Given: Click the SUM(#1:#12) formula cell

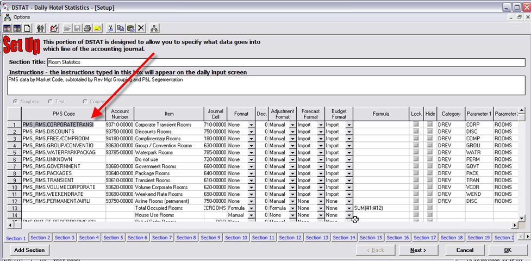Looking at the screenshot, I should pos(380,208).
